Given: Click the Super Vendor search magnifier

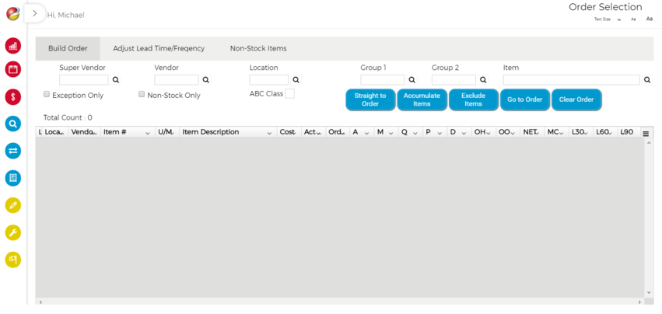Looking at the screenshot, I should point(116,80).
